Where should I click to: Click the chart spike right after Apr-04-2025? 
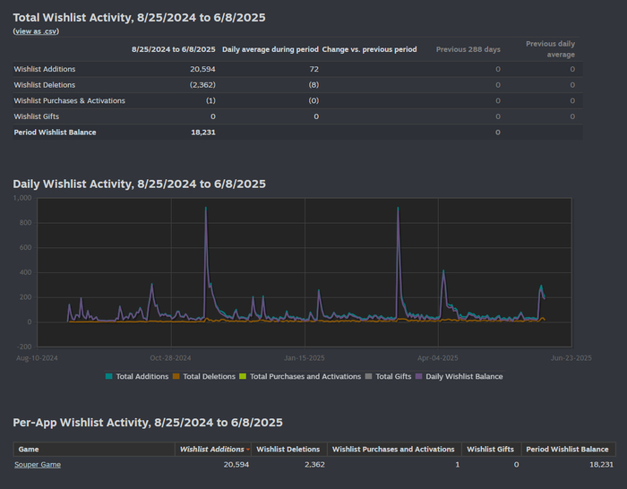tap(443, 272)
